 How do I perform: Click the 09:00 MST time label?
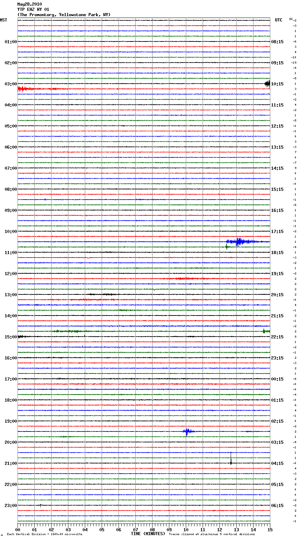[11, 210]
